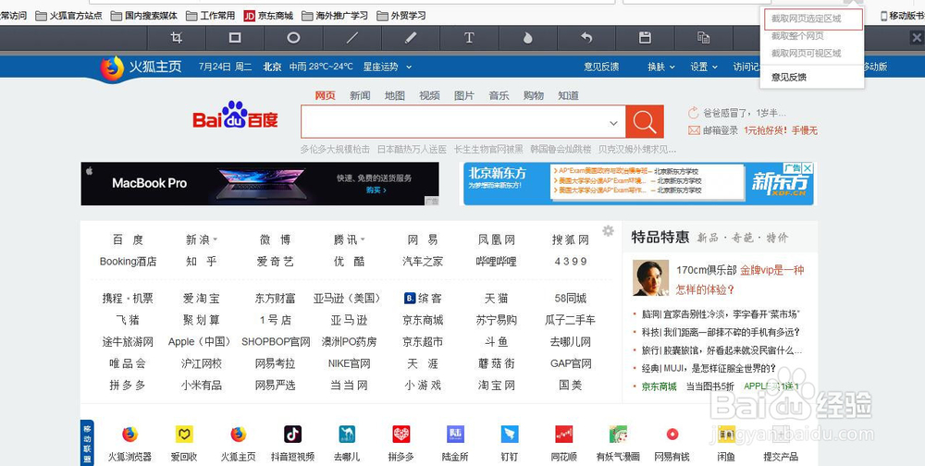Open the 当当图书5折 promo link

[709, 387]
